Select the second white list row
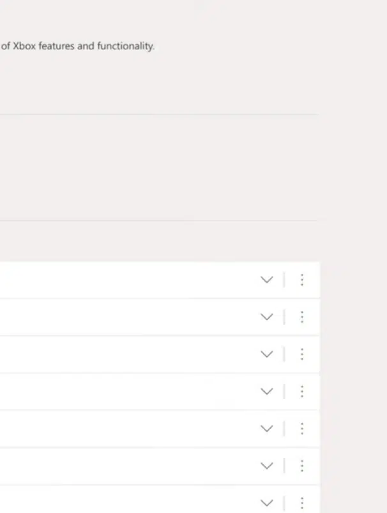Image resolution: width=387 pixels, height=513 pixels. [128, 317]
